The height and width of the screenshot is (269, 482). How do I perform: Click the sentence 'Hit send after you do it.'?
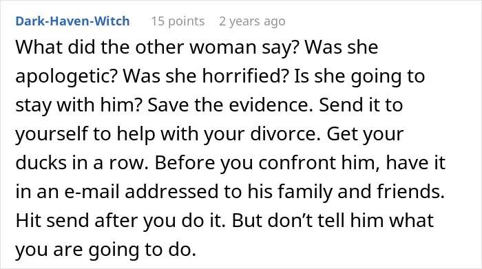click(120, 221)
